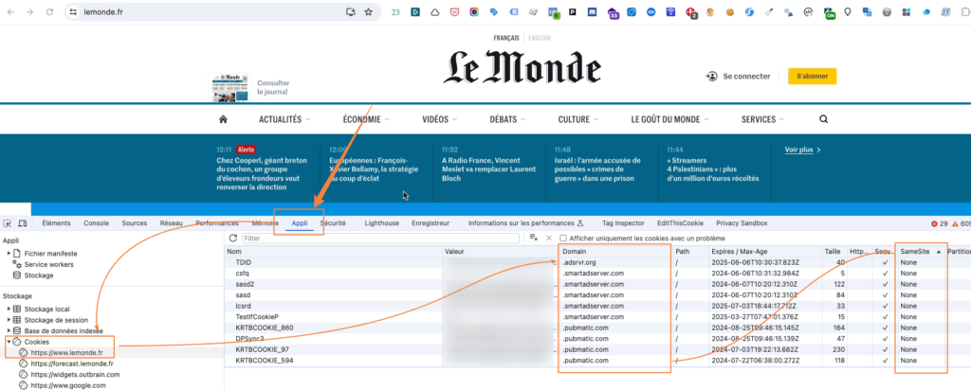Expand the CULTURE navigation menu
Image resolution: width=971 pixels, height=390 pixels.
pyautogui.click(x=578, y=119)
